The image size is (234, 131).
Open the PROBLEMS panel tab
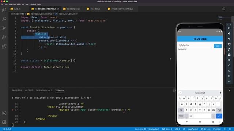click(17, 90)
